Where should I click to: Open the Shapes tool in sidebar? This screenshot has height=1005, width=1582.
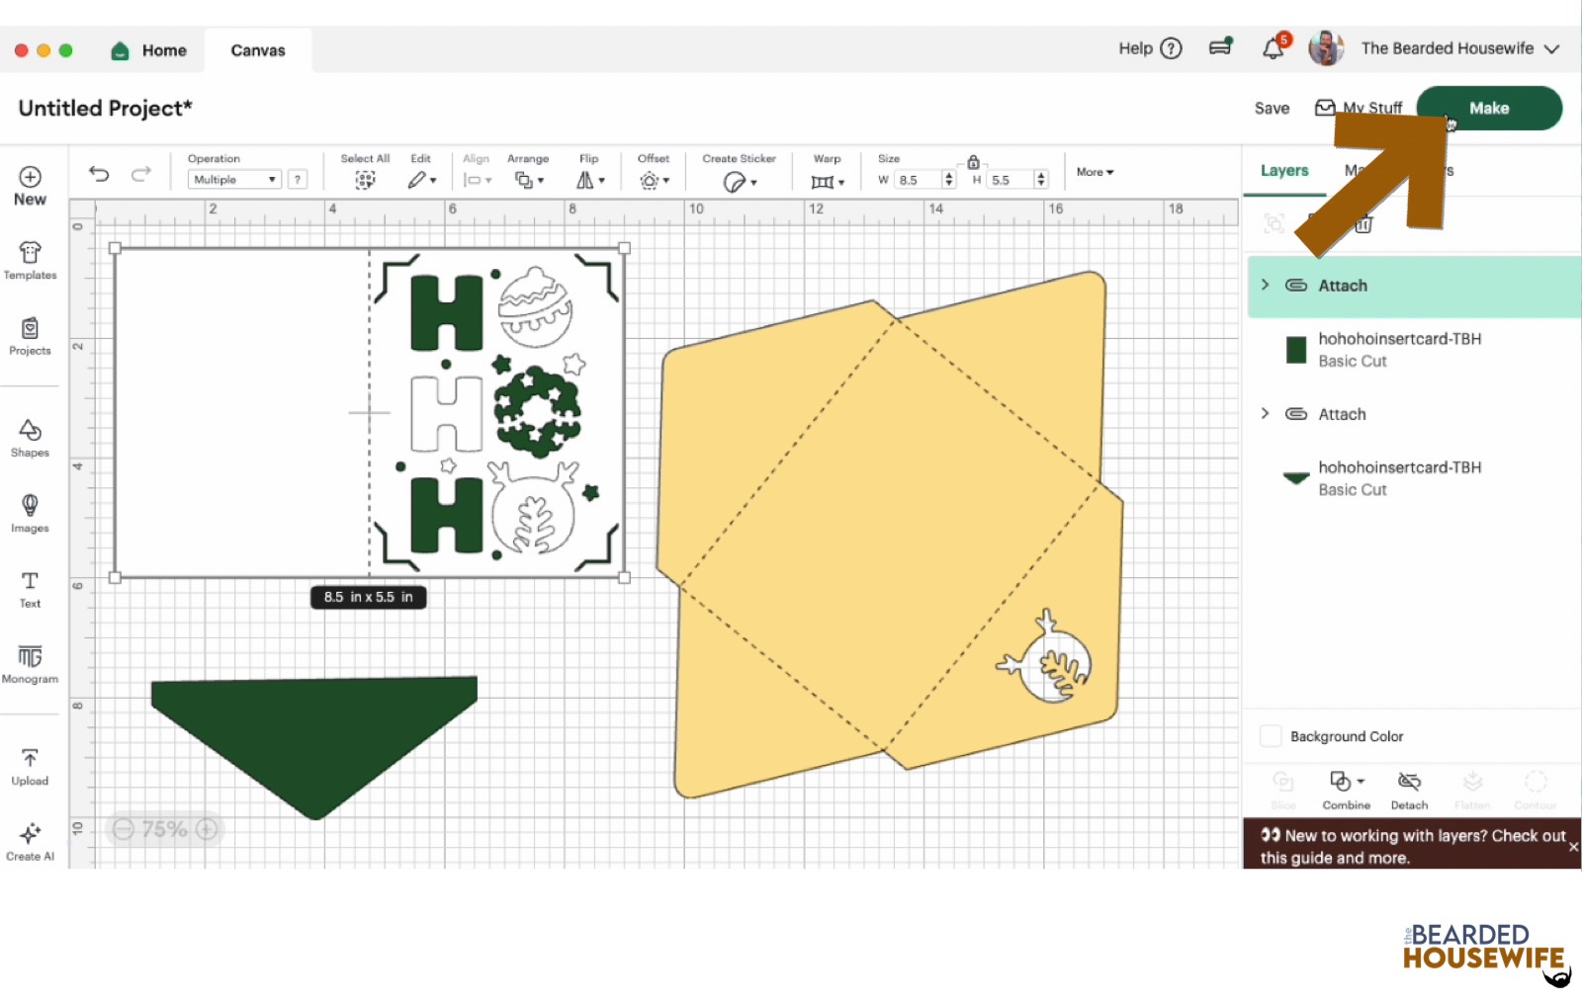click(30, 438)
